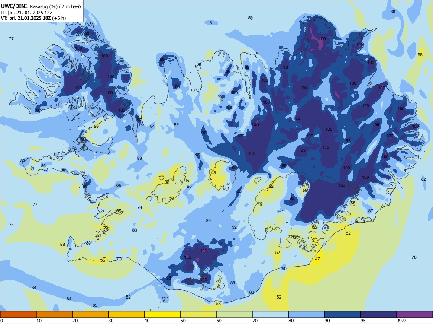433x324 pixels.
Task: Click the orange 10–20 legend swatch
Action: coord(55,314)
